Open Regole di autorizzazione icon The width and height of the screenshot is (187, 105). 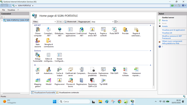136,32
